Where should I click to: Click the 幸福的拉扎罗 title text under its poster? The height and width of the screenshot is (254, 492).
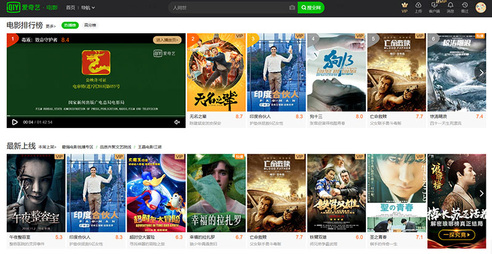tap(202, 237)
